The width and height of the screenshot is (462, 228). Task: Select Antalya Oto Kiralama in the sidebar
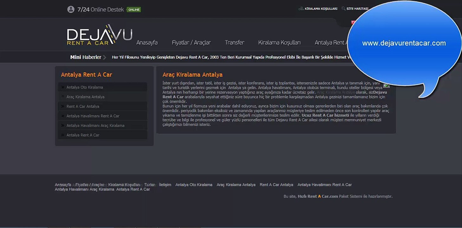coord(103,87)
